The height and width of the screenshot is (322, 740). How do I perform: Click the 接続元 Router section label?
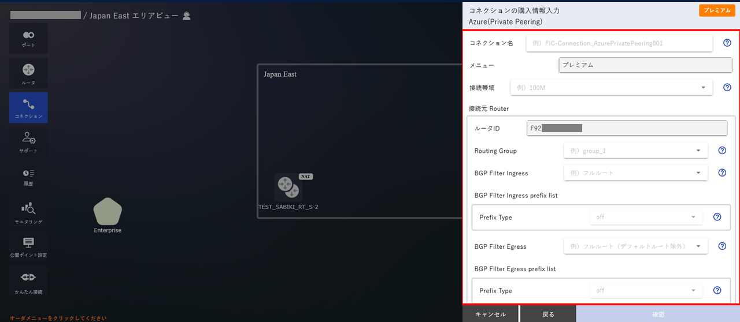pyautogui.click(x=489, y=108)
